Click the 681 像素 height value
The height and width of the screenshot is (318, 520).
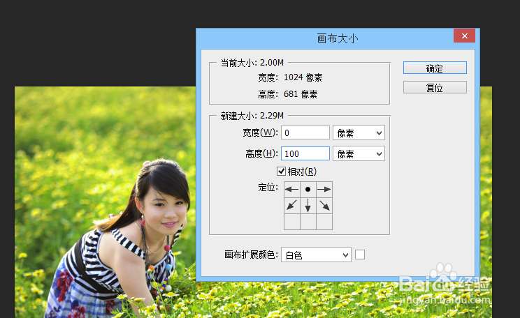tap(301, 94)
